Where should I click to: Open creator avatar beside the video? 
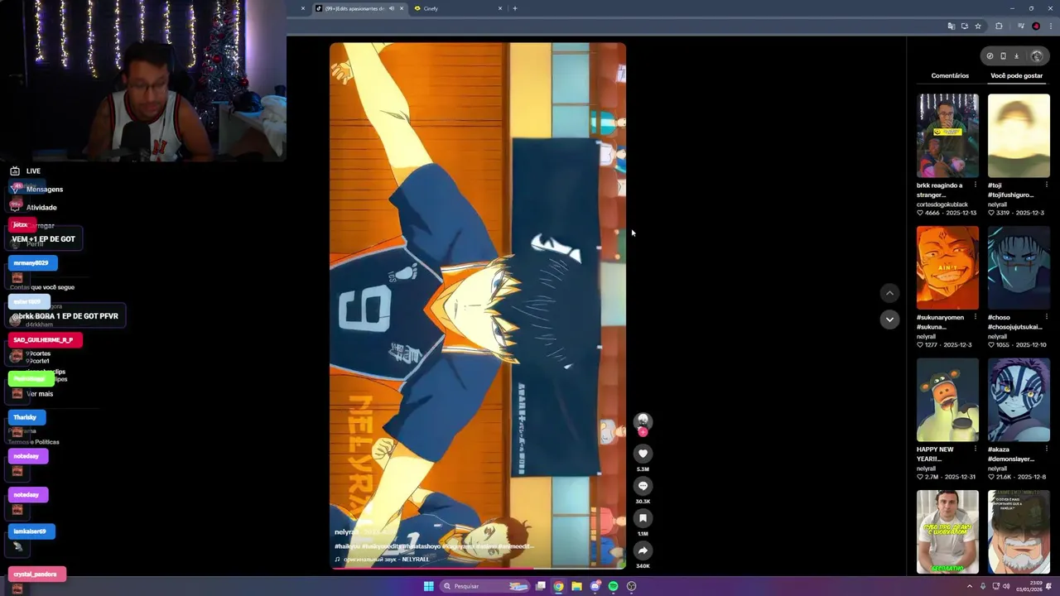pyautogui.click(x=643, y=421)
